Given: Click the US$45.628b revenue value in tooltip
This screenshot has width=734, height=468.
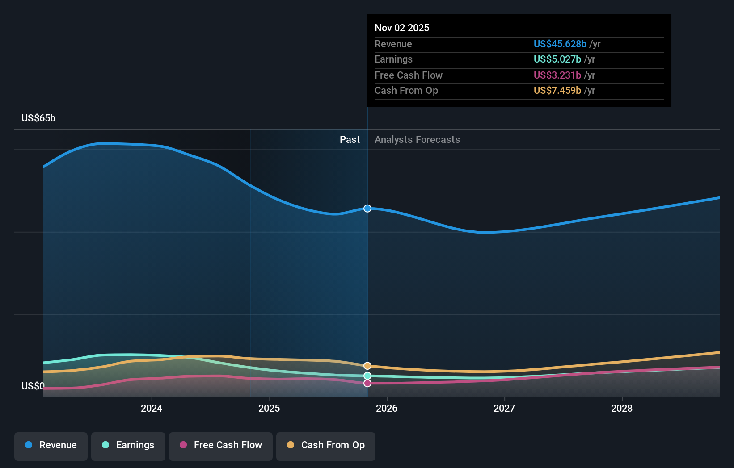Looking at the screenshot, I should (x=560, y=44).
